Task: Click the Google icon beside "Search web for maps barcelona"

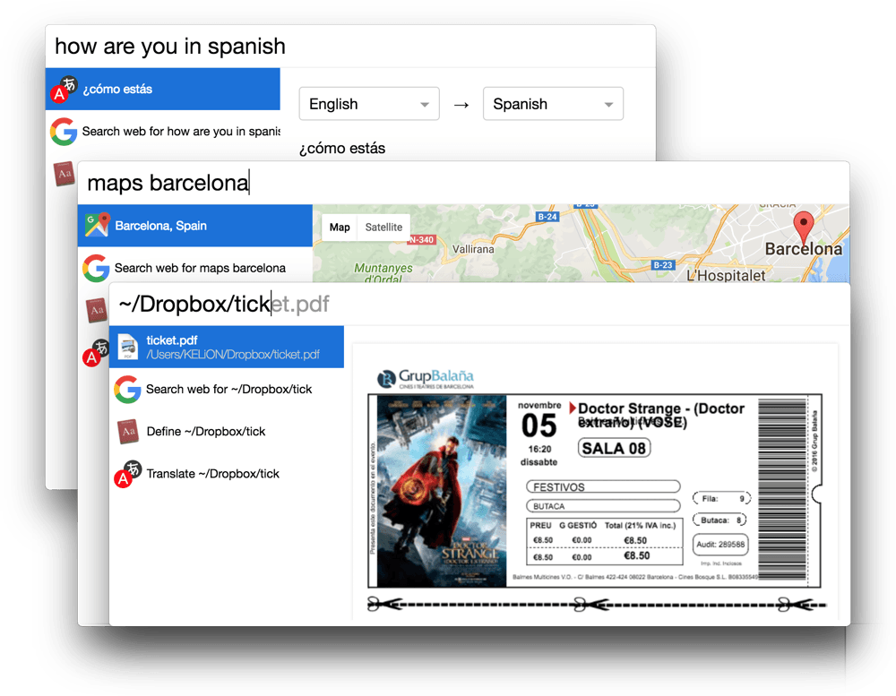Action: (96, 268)
